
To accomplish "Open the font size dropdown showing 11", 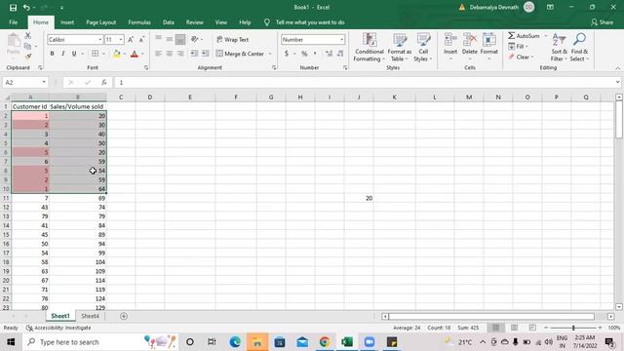I will [x=121, y=39].
